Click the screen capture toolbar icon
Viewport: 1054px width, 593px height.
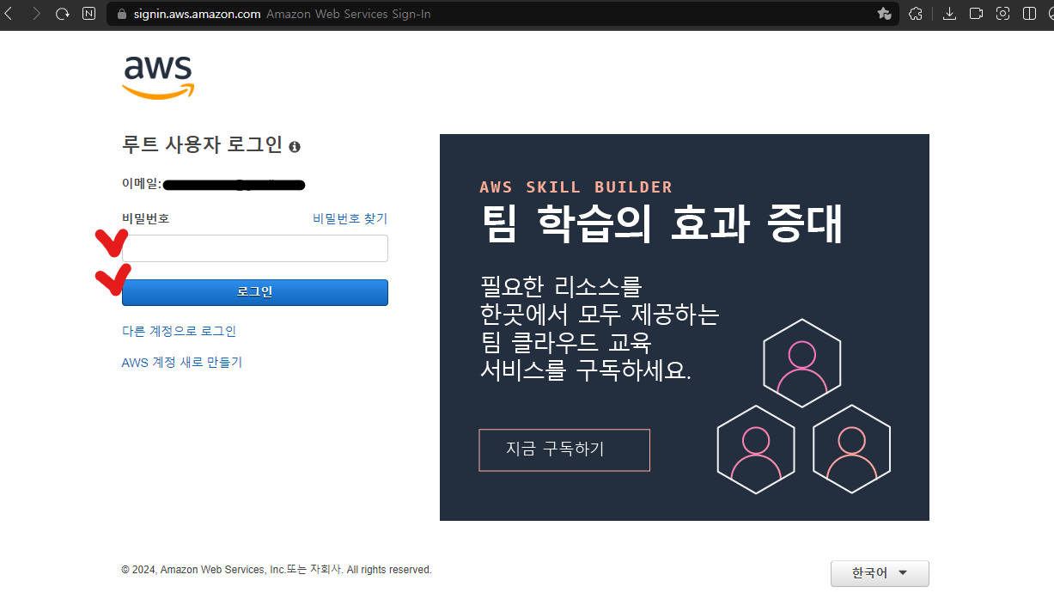[1002, 14]
